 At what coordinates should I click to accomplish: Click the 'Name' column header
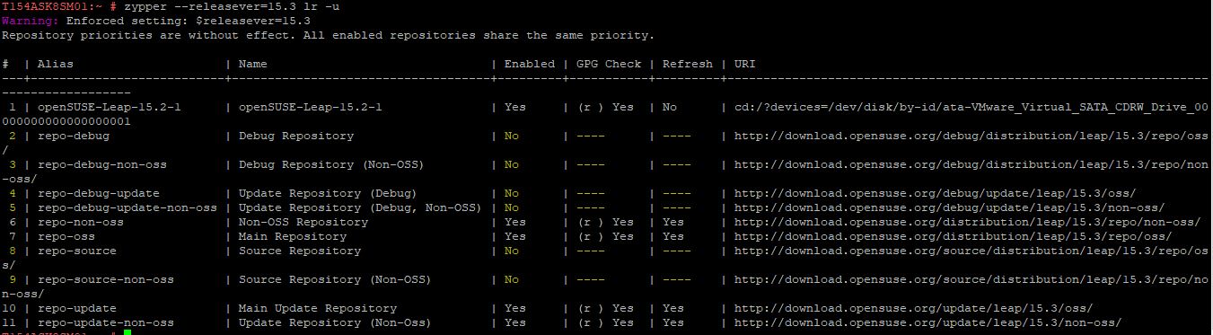coord(252,64)
